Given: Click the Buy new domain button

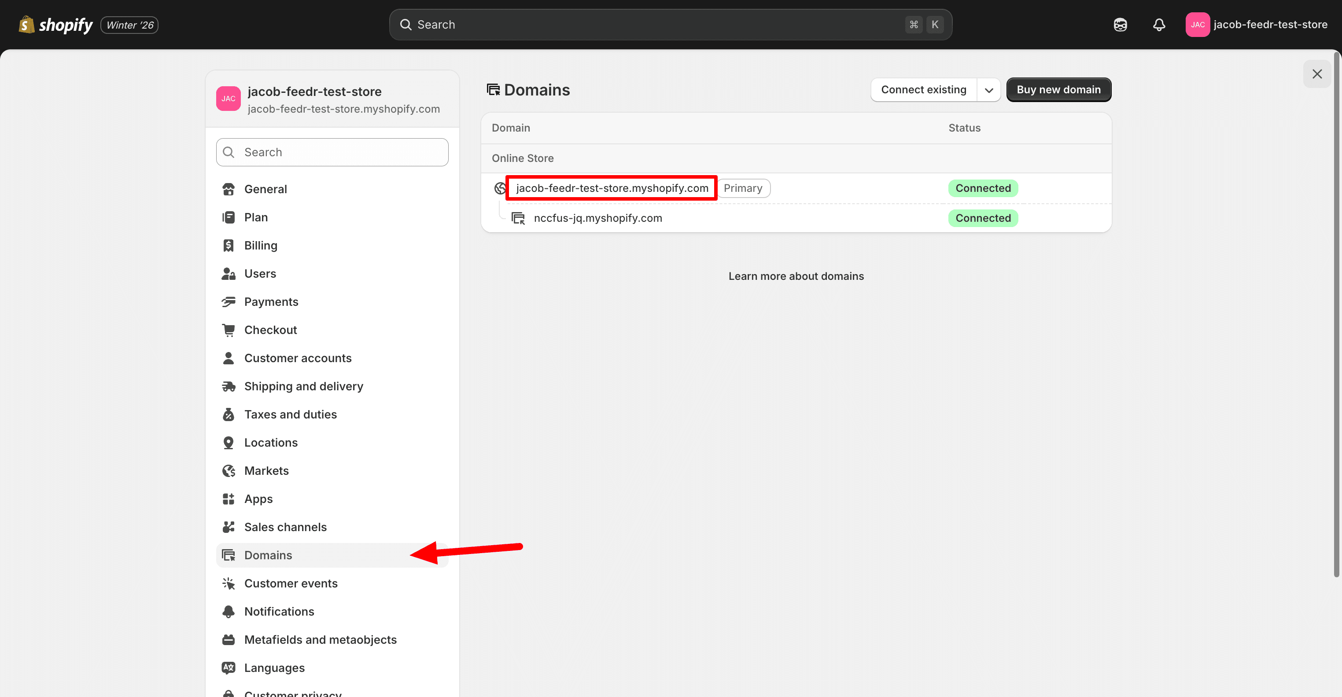Looking at the screenshot, I should pos(1058,89).
